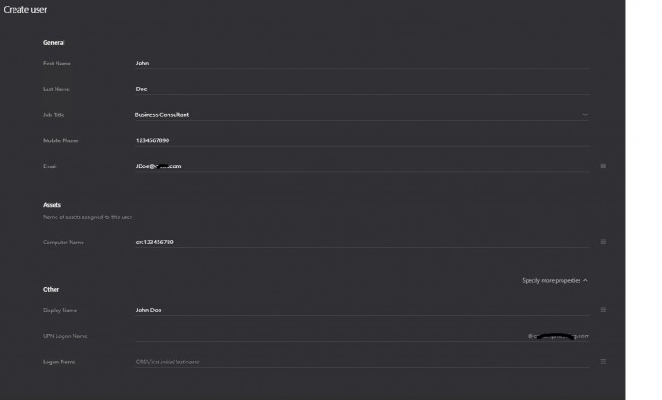Click the Assets section heading
This screenshot has height=400, width=662.
click(x=52, y=205)
